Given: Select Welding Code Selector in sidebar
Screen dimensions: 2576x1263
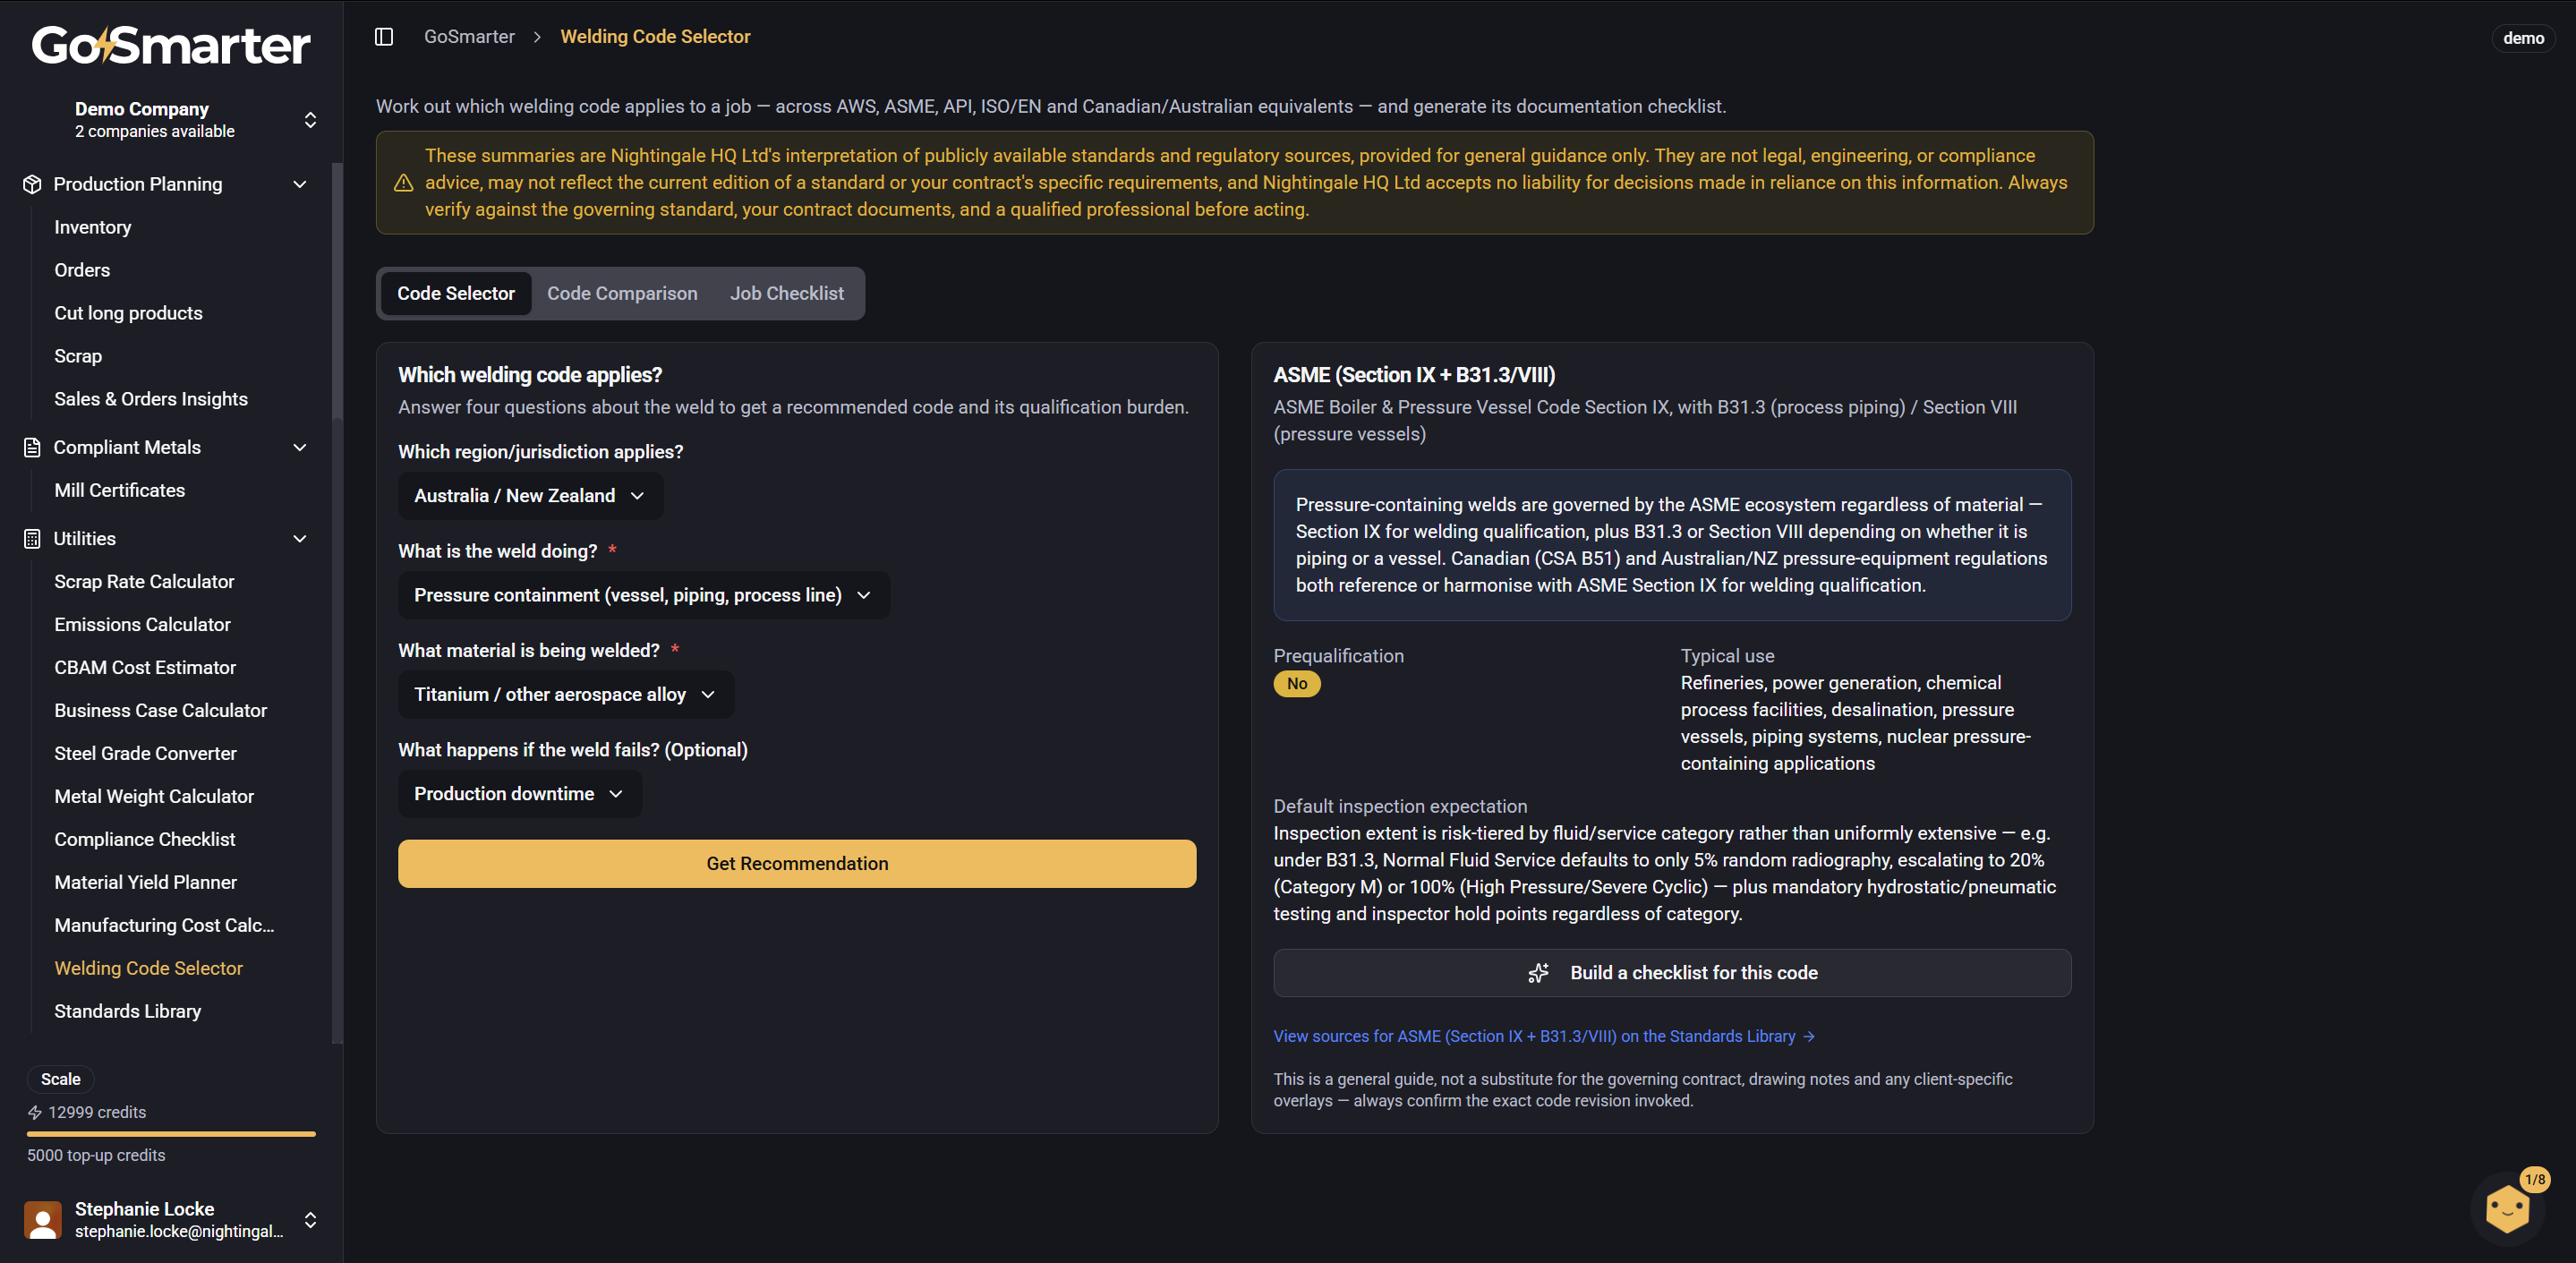Looking at the screenshot, I should [148, 968].
